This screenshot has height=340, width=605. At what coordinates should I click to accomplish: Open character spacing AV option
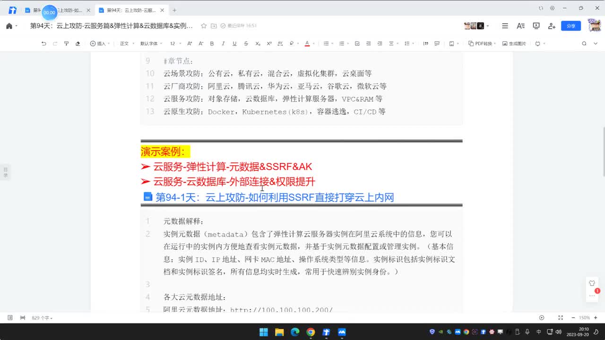pos(280,43)
